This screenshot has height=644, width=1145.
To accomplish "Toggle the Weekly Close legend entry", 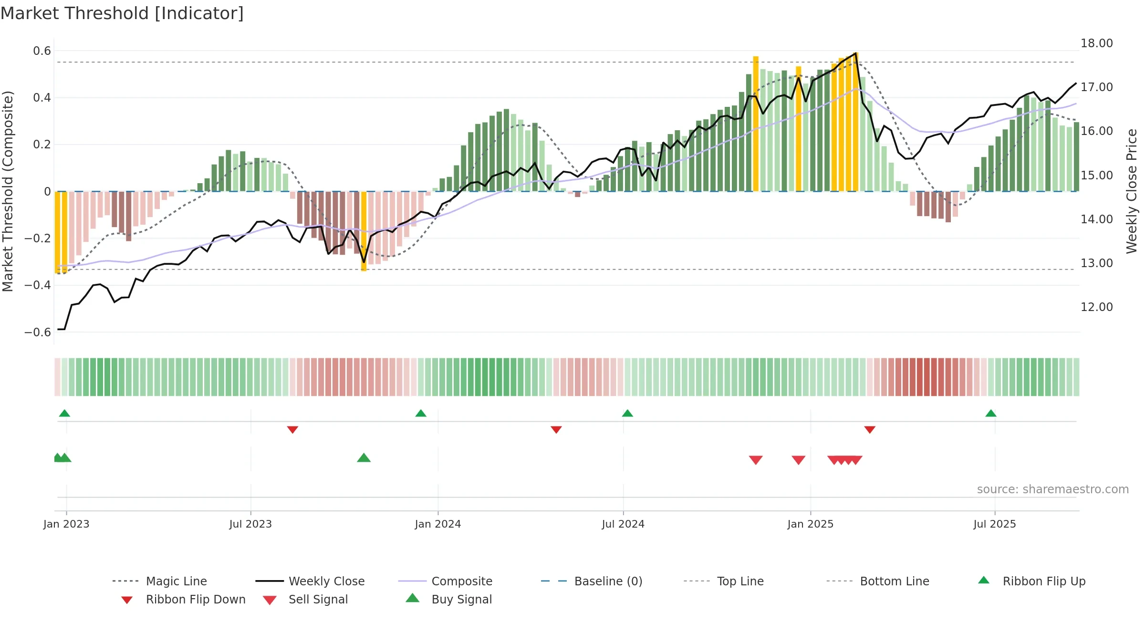I will (x=310, y=581).
